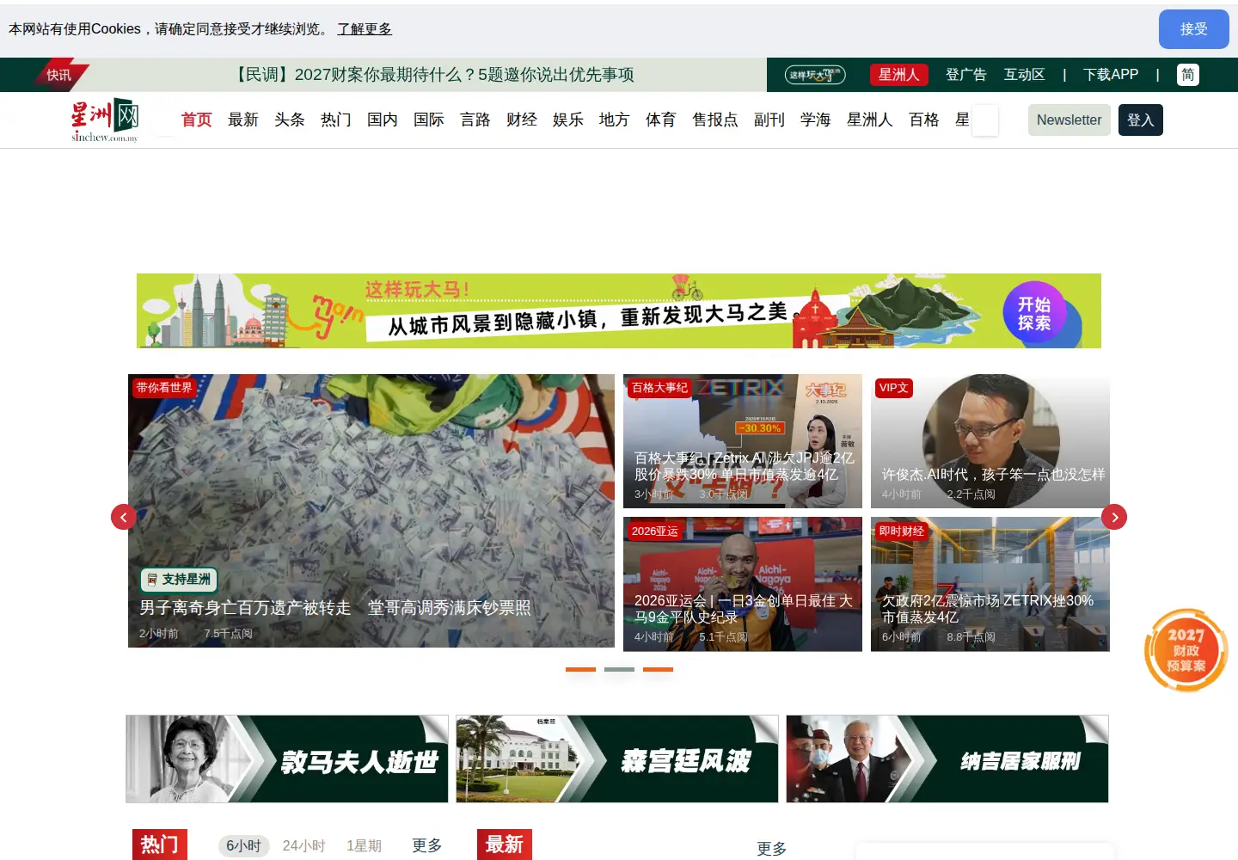Click the 快讯 red tag
This screenshot has width=1238, height=860.
(x=58, y=75)
